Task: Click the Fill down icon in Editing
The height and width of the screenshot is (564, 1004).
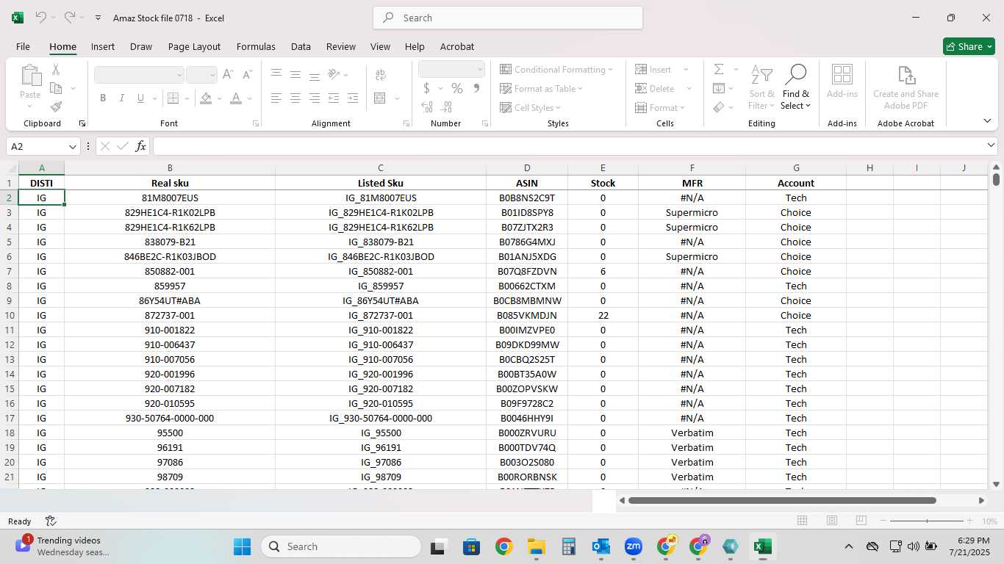Action: click(x=719, y=88)
